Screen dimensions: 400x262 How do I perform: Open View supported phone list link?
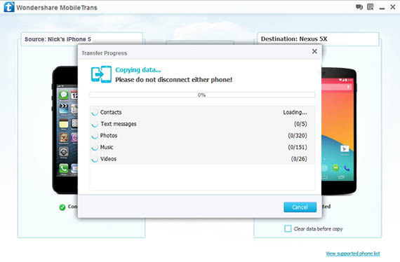click(353, 254)
